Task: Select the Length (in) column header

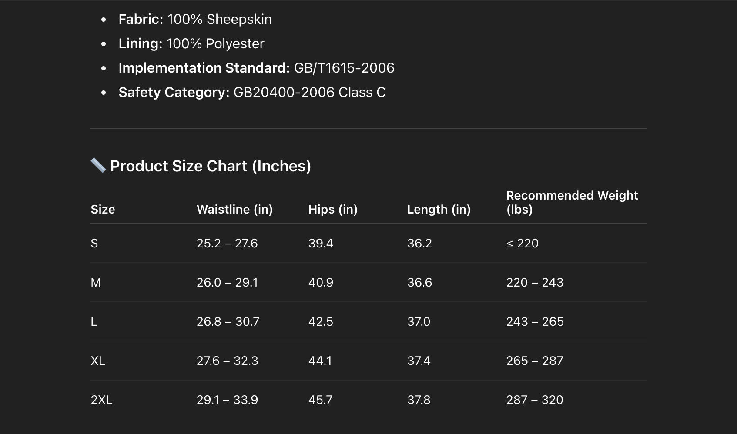Action: point(439,210)
